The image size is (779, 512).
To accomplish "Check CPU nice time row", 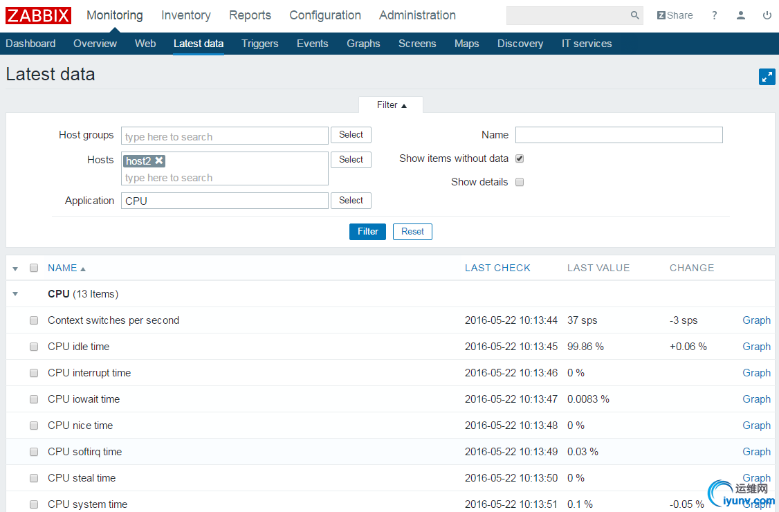I will pos(34,426).
